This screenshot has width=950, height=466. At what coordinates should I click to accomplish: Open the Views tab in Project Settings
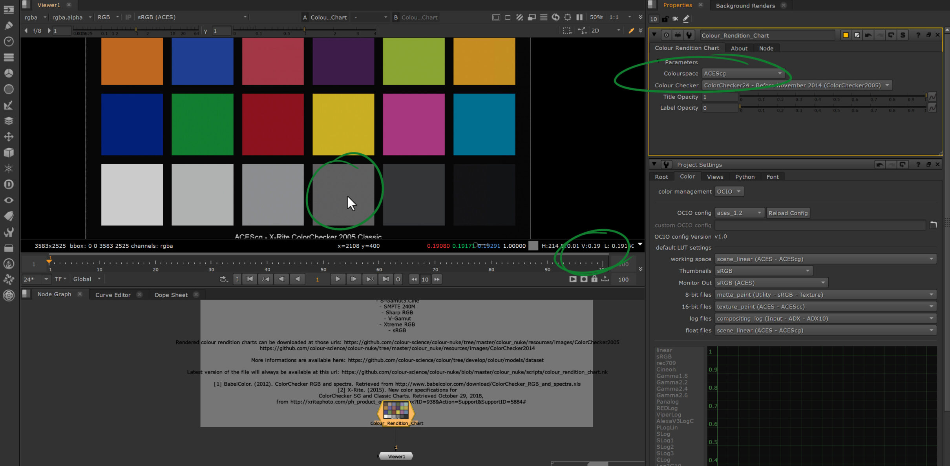click(715, 177)
